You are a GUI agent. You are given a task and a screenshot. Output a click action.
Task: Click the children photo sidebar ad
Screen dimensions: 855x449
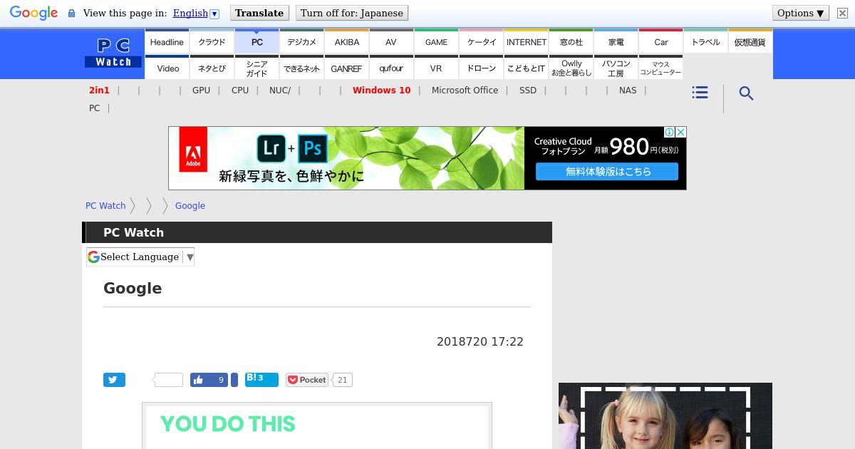pos(665,416)
